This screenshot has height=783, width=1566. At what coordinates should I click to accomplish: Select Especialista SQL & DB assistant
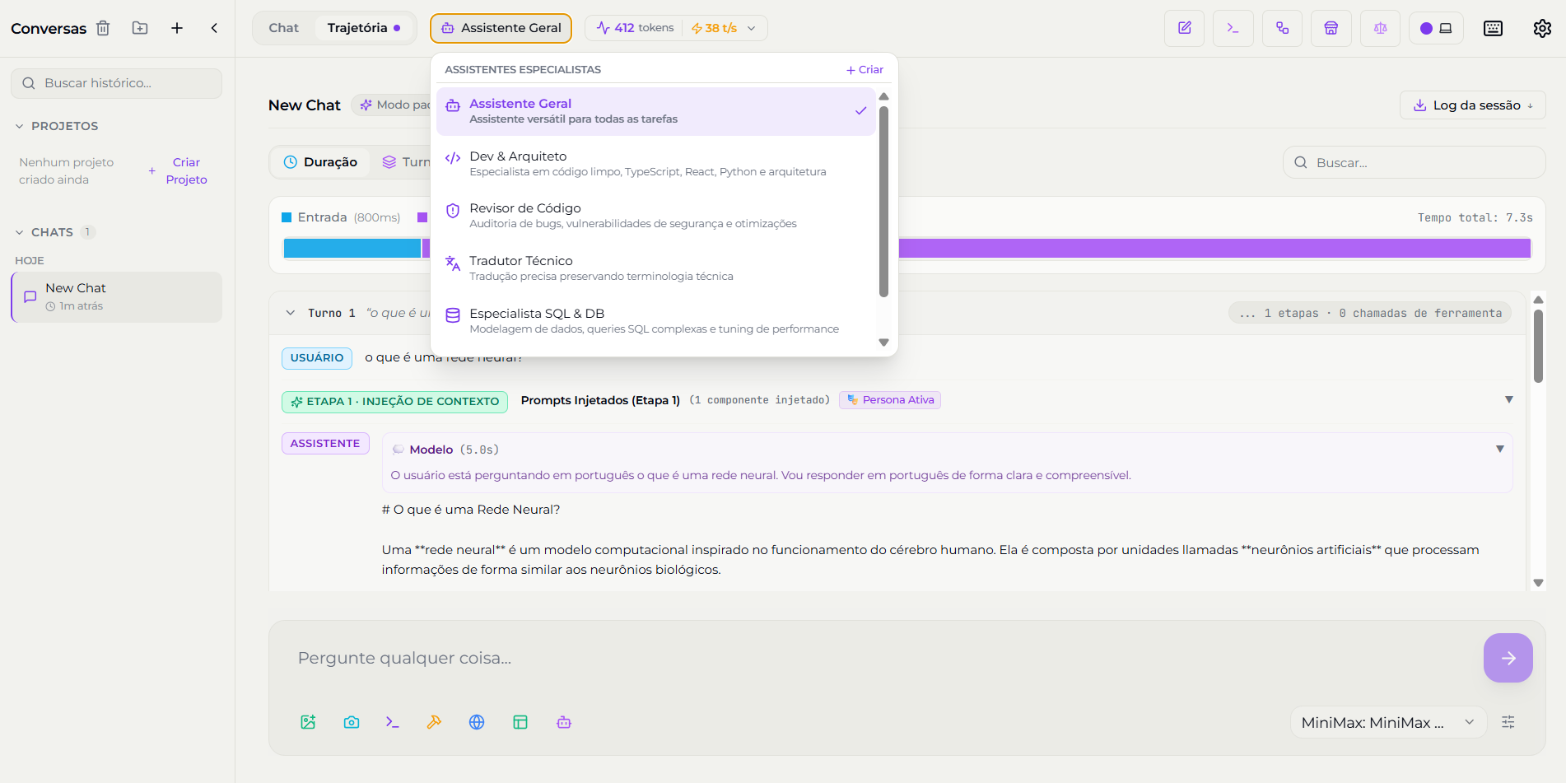pos(655,320)
